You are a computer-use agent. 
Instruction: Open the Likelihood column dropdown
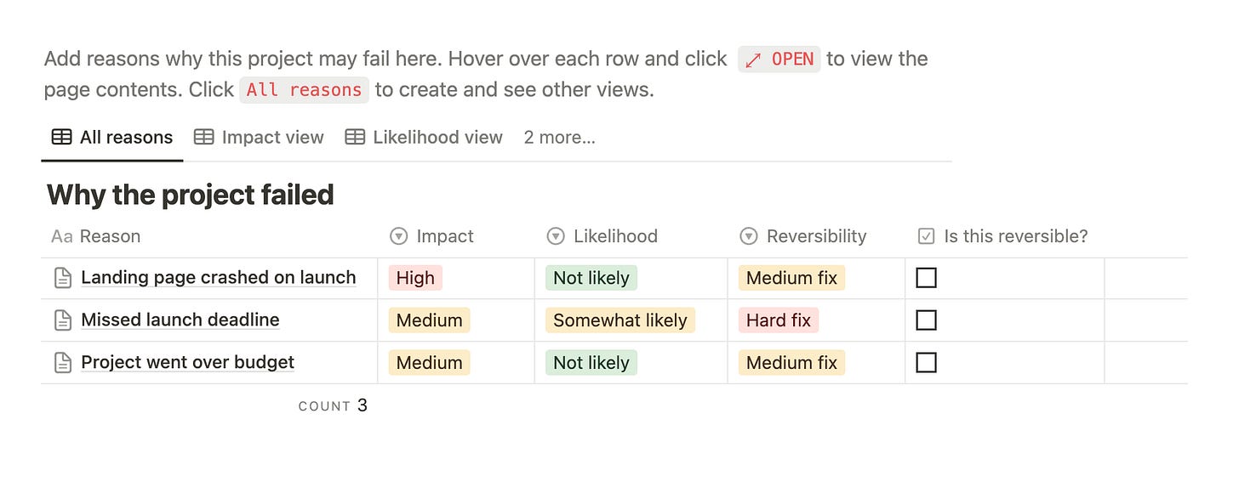[556, 236]
